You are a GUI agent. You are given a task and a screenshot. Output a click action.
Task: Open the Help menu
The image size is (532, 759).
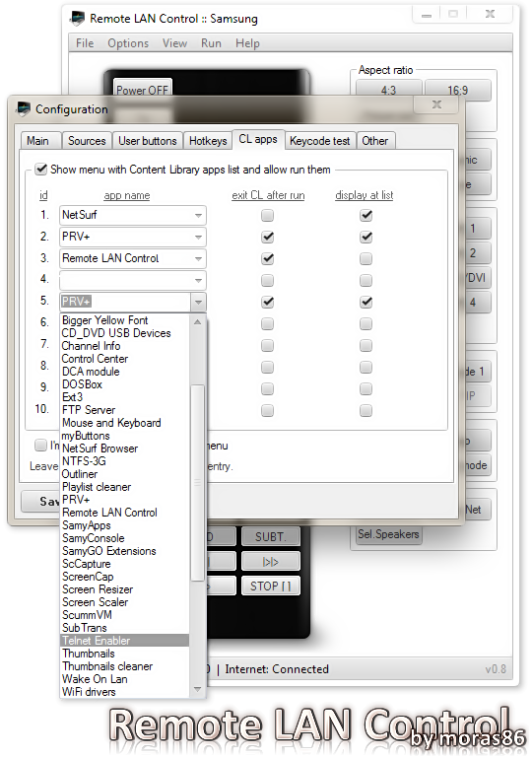[x=247, y=43]
